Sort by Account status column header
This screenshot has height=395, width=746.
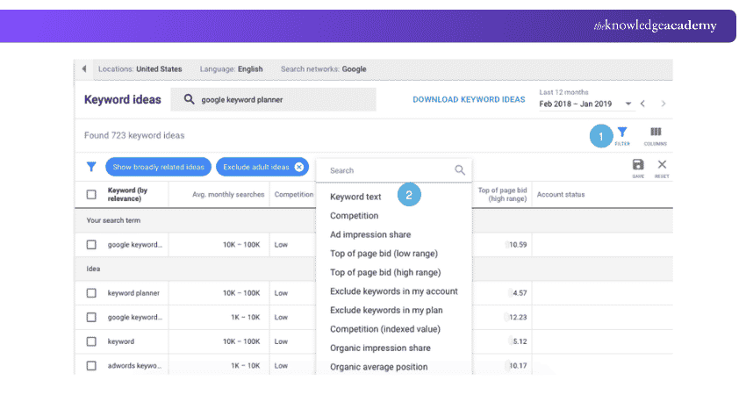click(561, 194)
